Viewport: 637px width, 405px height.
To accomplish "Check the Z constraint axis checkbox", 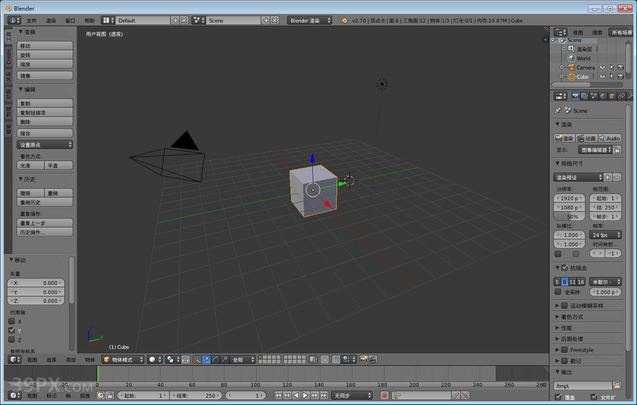I will tap(11, 340).
